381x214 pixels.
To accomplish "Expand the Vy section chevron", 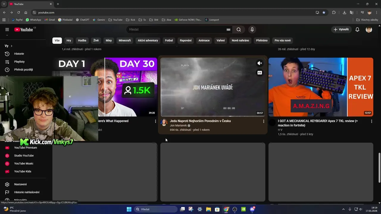I will click(x=12, y=46).
